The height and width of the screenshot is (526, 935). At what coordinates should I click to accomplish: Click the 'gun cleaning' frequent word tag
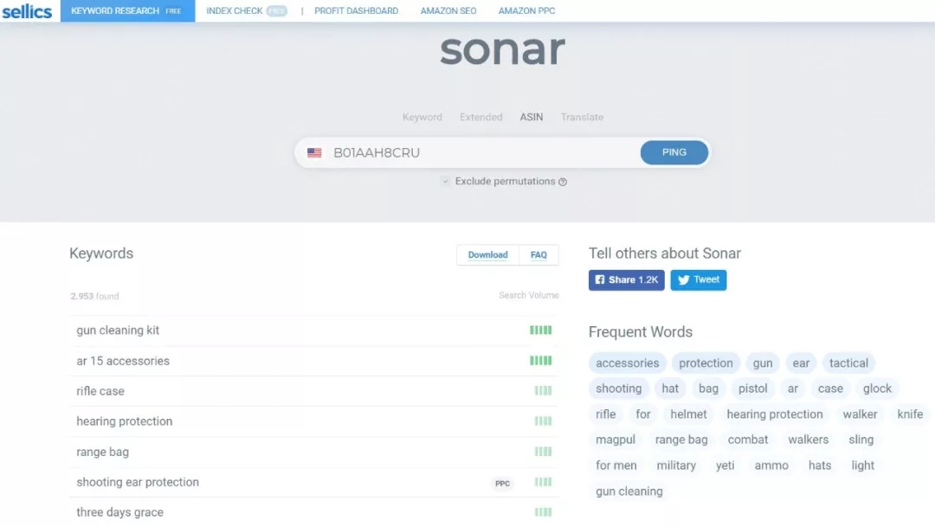(629, 492)
